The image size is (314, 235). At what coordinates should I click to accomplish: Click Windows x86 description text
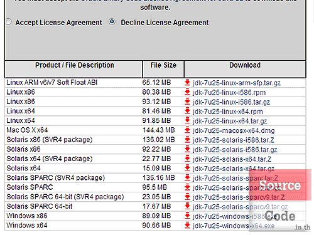27,216
